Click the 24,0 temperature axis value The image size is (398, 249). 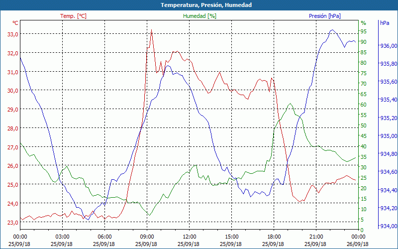click(13, 203)
